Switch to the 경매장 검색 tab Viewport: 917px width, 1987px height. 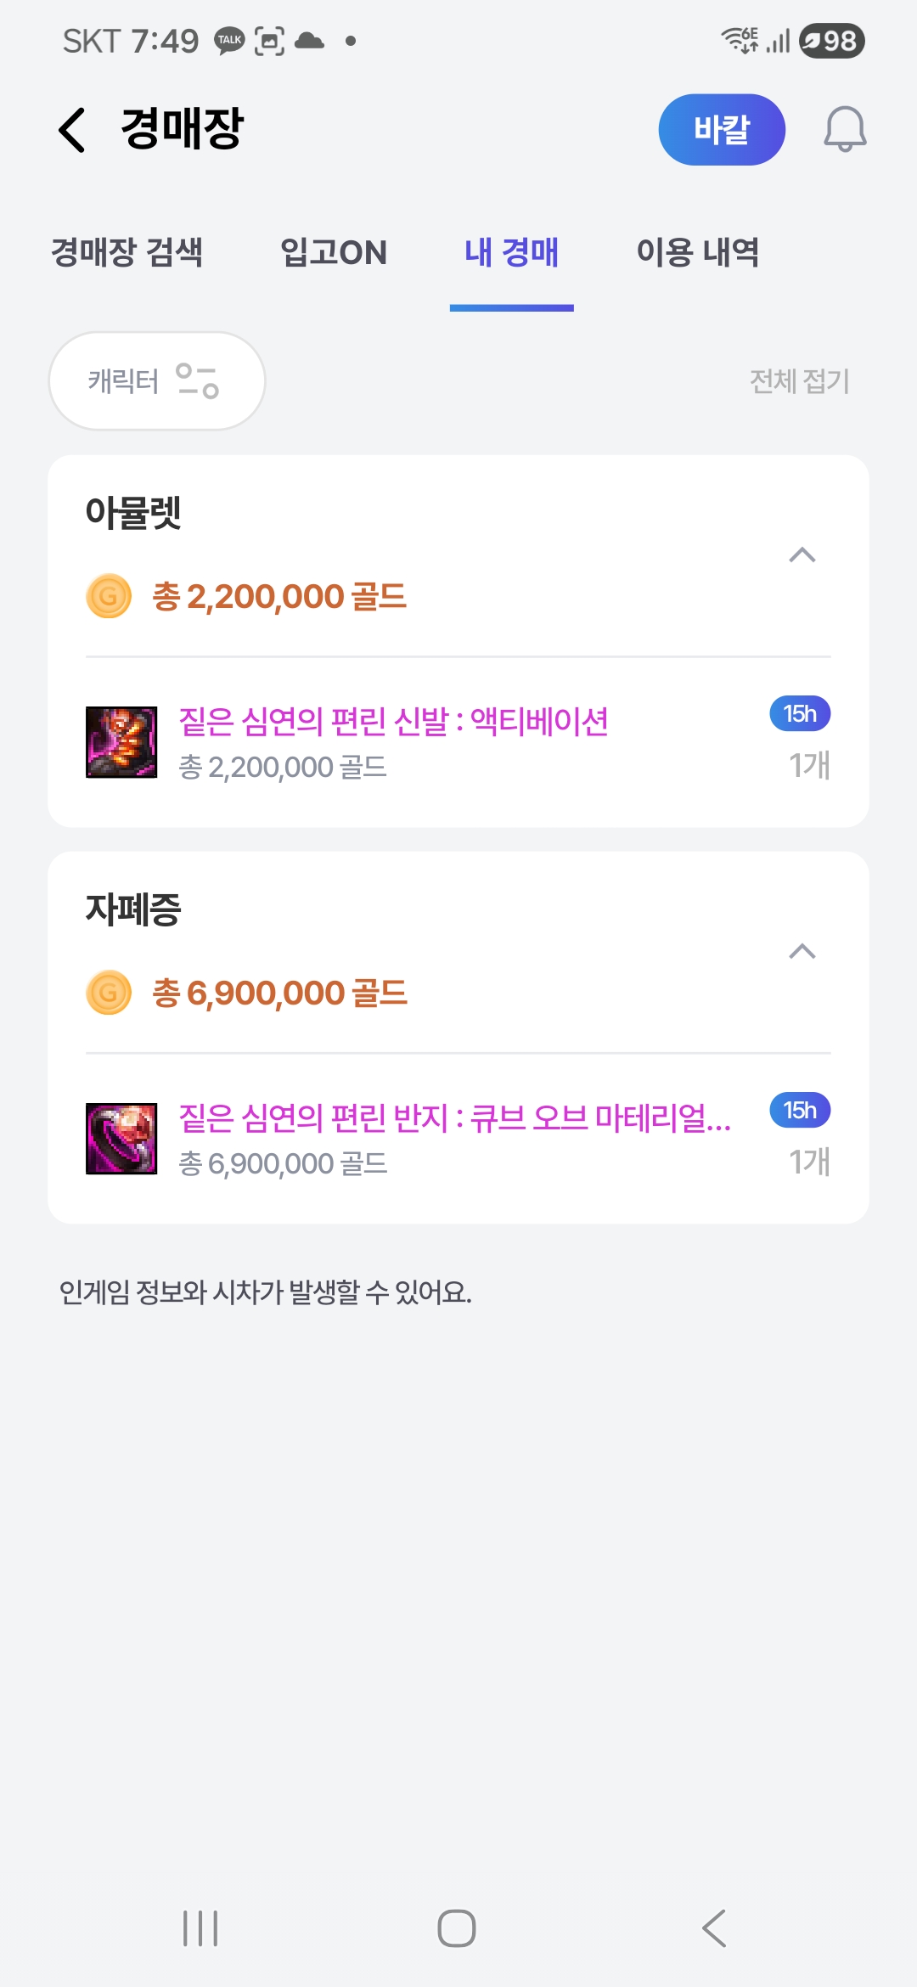127,252
